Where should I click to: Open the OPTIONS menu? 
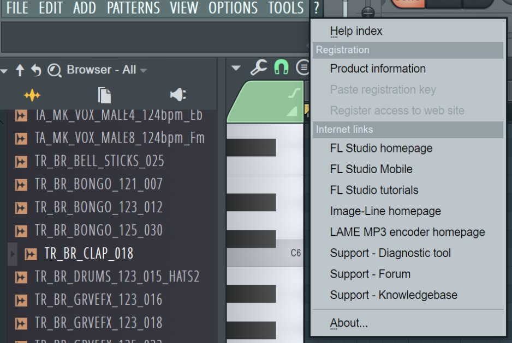[x=233, y=8]
